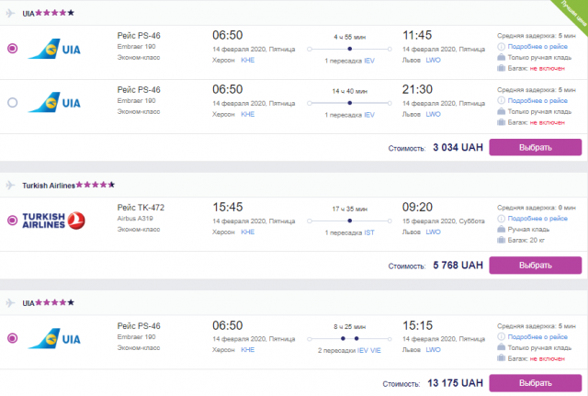The height and width of the screenshot is (396, 588).
Task: Click the IST transfer airport code
Action: click(369, 232)
